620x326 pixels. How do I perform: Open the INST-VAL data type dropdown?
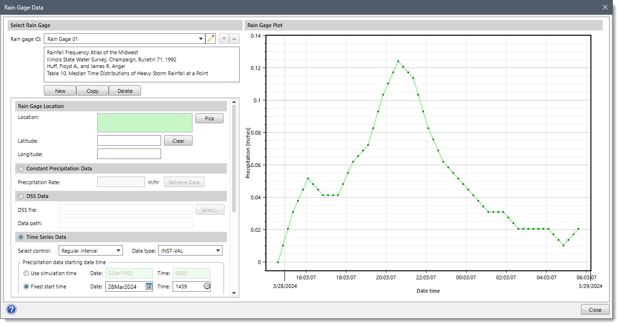[217, 250]
